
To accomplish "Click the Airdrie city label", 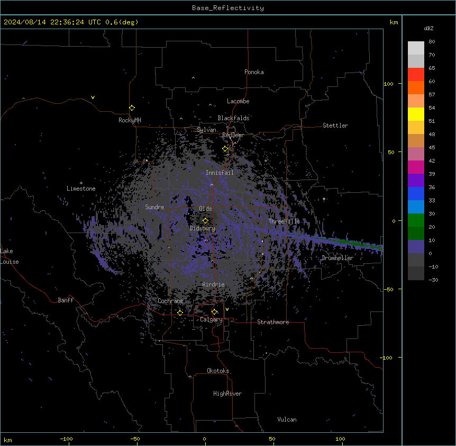I will pos(214,284).
